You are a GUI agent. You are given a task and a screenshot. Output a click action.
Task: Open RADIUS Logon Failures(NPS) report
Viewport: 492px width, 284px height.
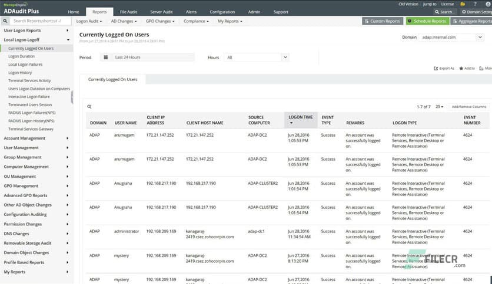[32, 113]
